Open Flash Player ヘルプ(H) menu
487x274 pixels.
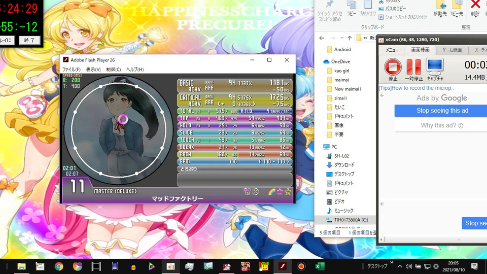click(135, 70)
